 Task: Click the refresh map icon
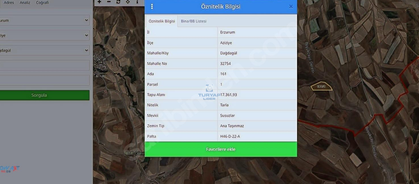pos(118,2)
